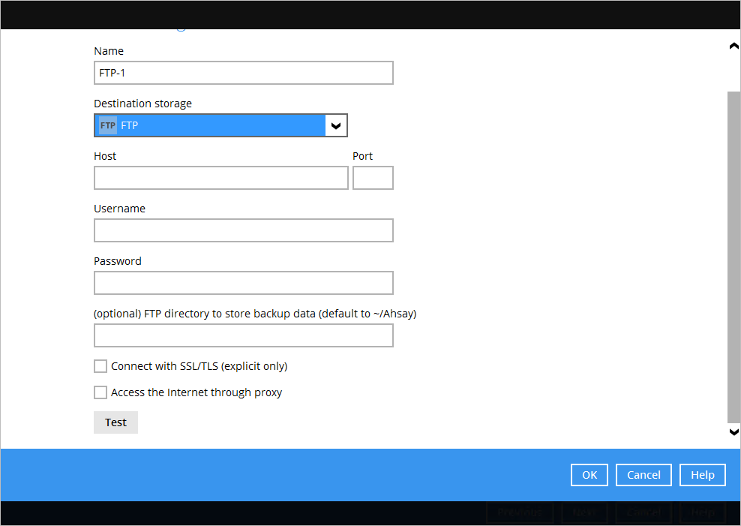Click the dimmed Next button behind the dialog
Viewport: 741px width, 526px height.
pyautogui.click(x=584, y=512)
